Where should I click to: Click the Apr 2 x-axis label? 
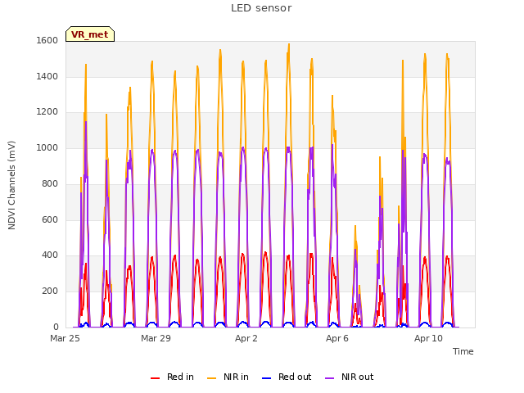246,338
